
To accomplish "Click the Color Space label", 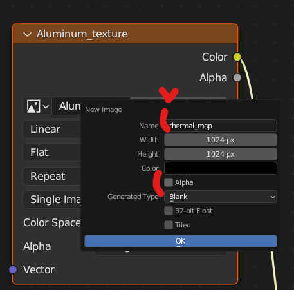I will click(52, 223).
